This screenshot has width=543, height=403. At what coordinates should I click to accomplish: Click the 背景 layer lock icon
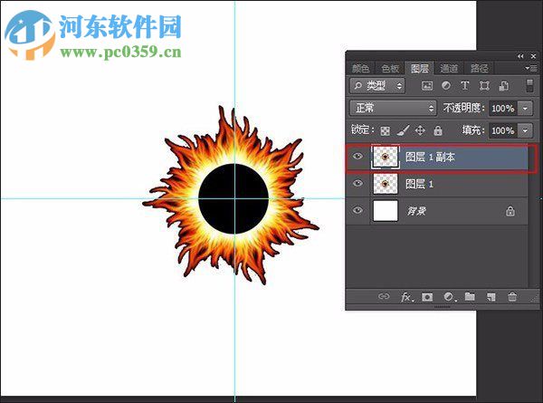pos(510,211)
